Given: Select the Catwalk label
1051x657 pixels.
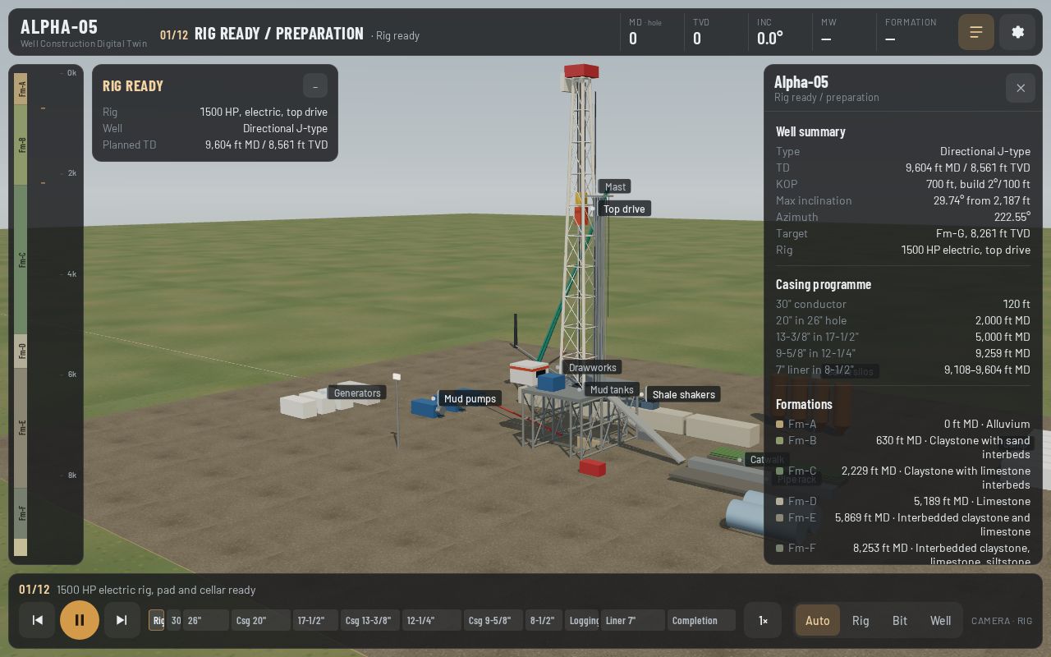Looking at the screenshot, I should (767, 459).
